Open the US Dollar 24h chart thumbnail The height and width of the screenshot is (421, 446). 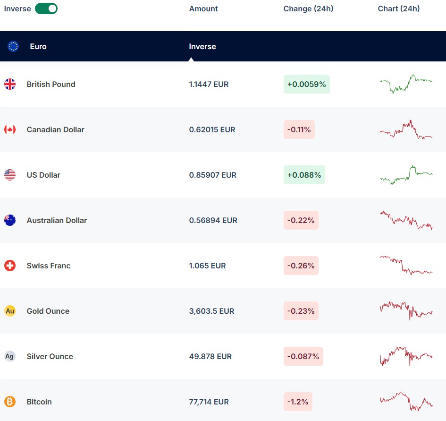click(x=406, y=175)
